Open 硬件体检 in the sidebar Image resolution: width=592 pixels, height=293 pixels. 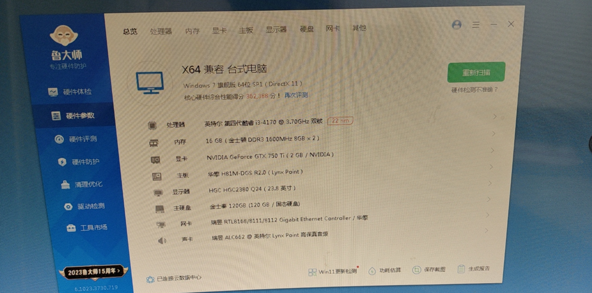70,92
